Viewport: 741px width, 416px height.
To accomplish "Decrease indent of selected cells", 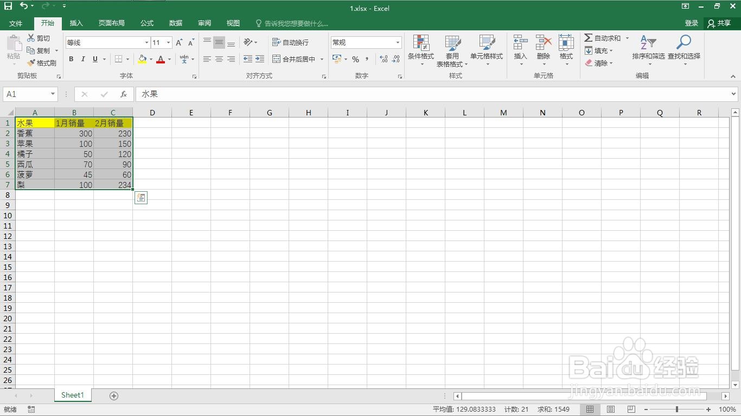I will [x=248, y=59].
